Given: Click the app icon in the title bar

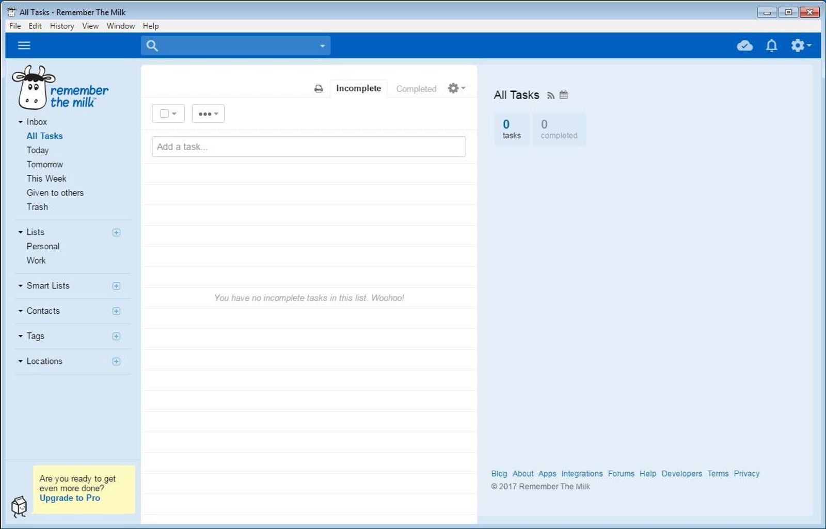Looking at the screenshot, I should pos(12,12).
